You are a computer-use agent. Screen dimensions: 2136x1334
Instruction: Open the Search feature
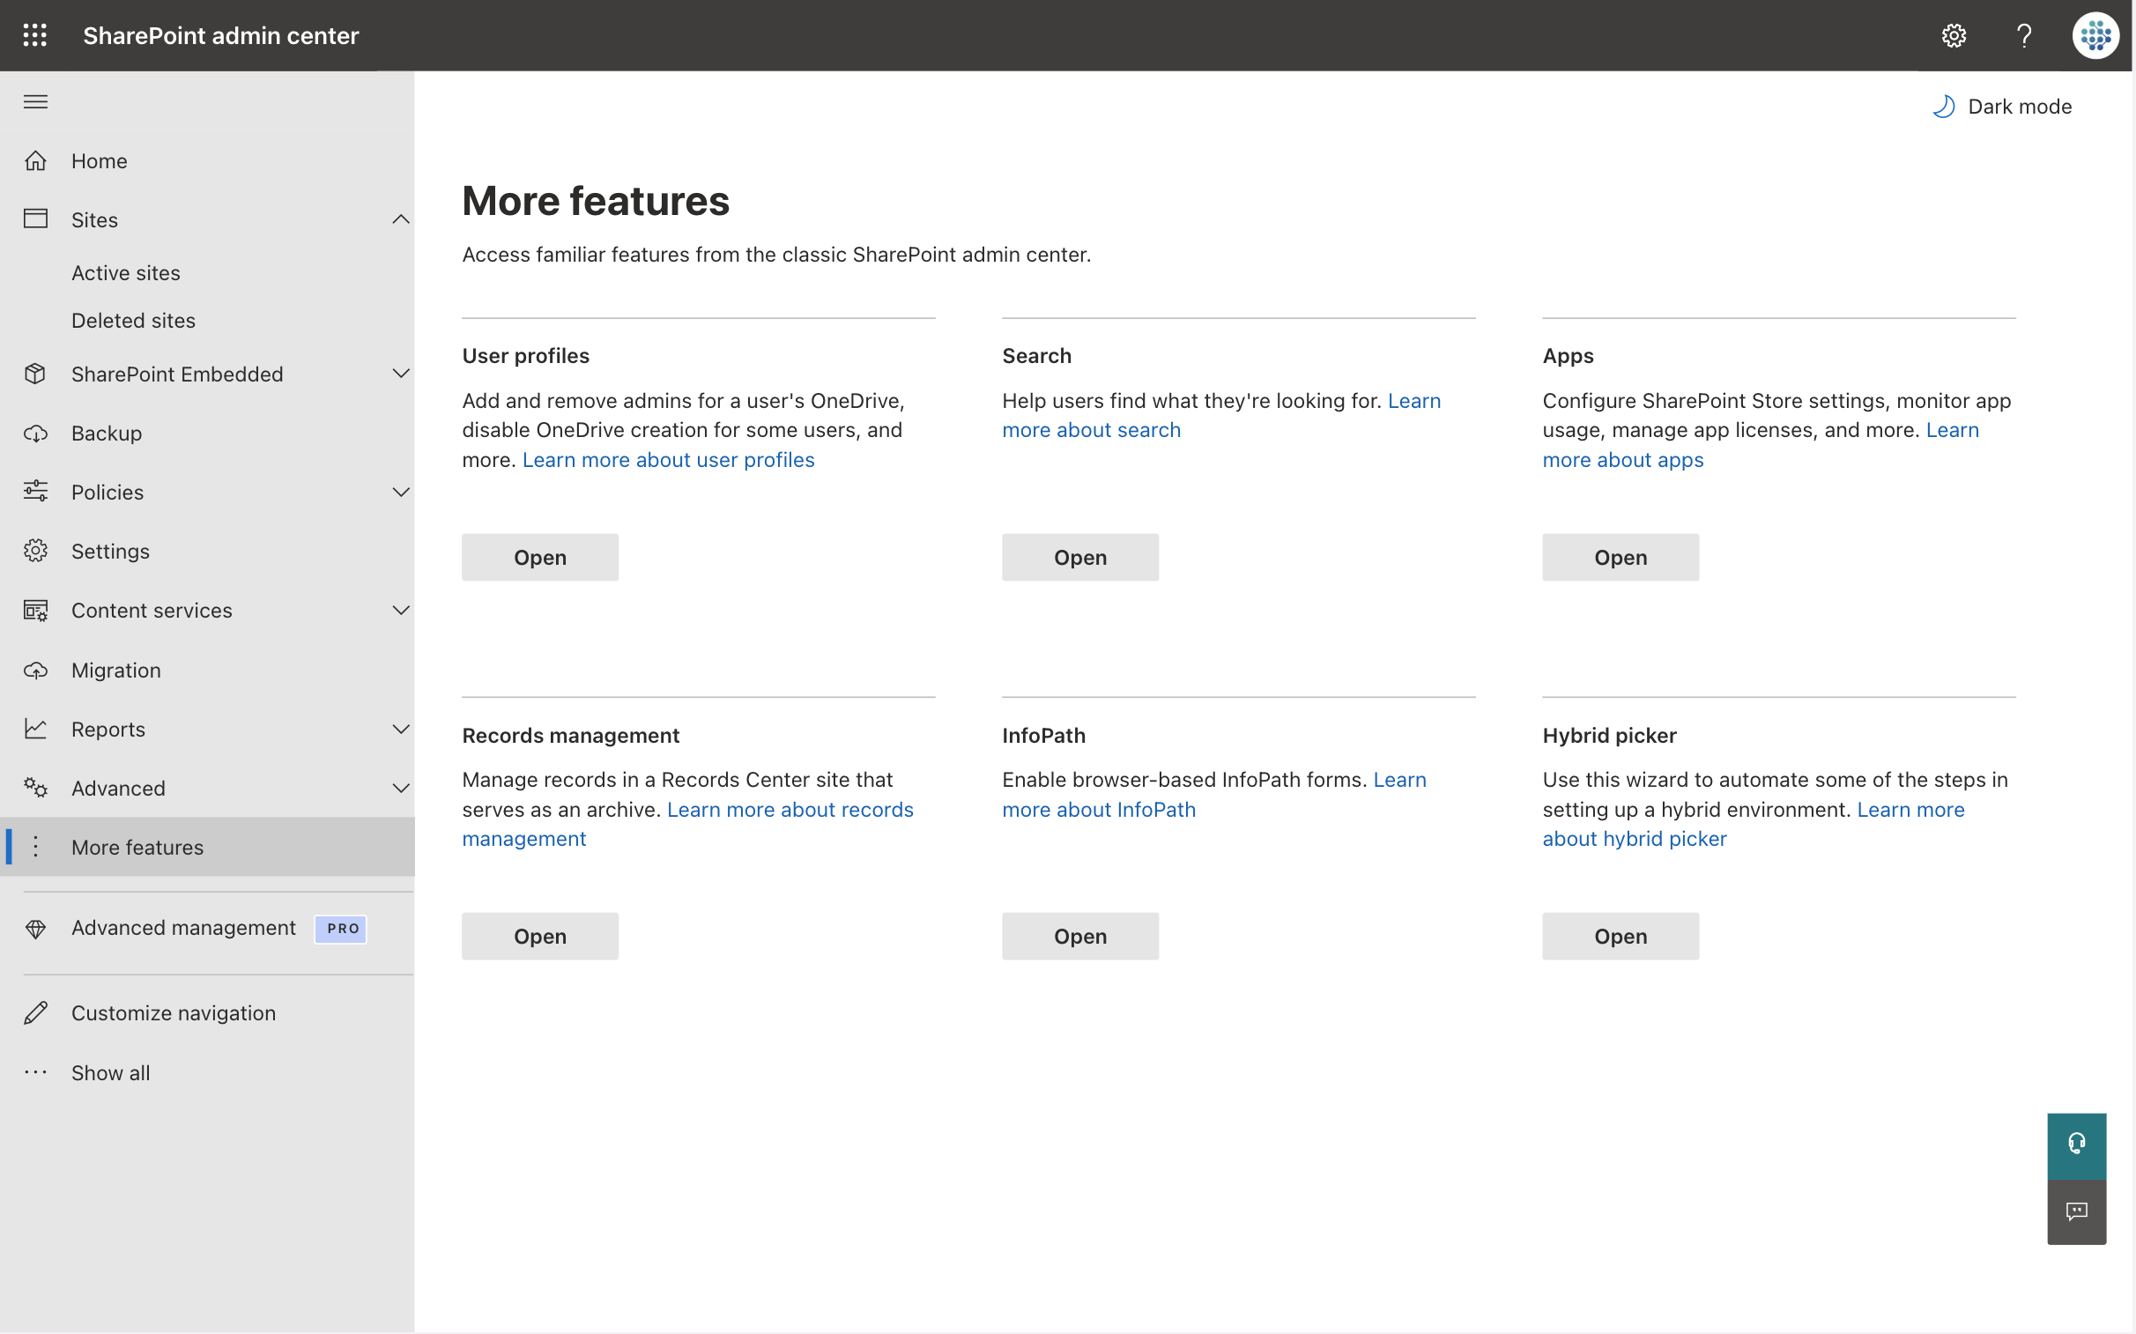(x=1080, y=558)
